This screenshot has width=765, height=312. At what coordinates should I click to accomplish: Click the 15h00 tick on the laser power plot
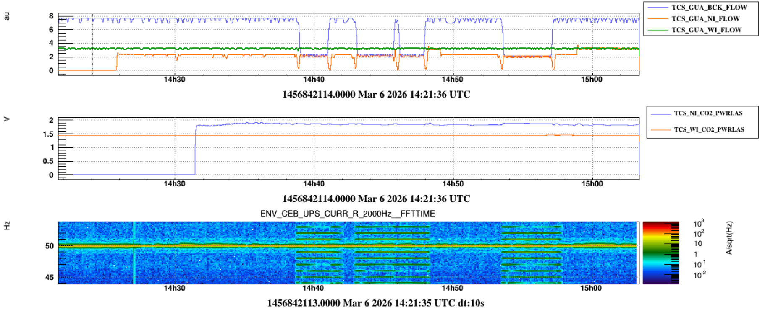click(592, 184)
